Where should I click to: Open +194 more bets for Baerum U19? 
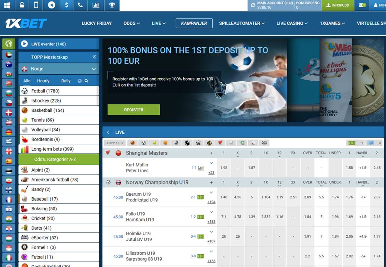211,202
